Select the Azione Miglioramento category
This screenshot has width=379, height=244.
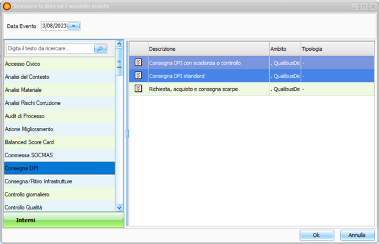tap(59, 129)
